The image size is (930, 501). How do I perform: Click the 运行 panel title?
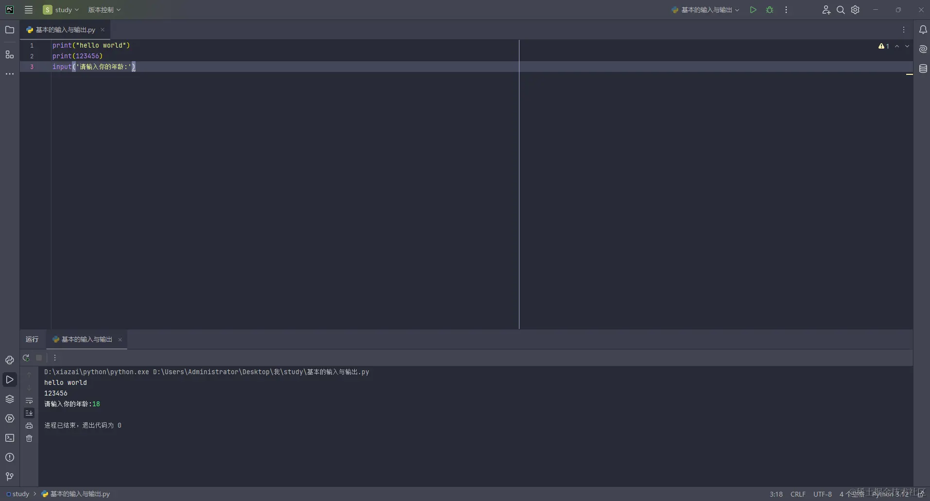coord(32,339)
